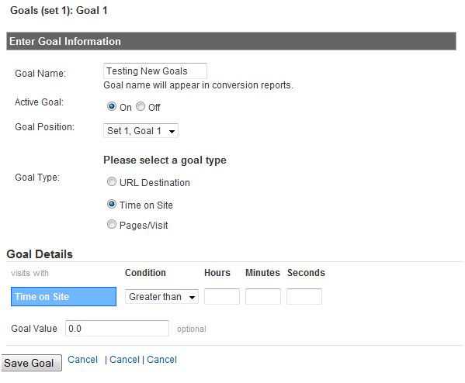Choose Time on Site goal type
The height and width of the screenshot is (383, 465).
click(112, 204)
